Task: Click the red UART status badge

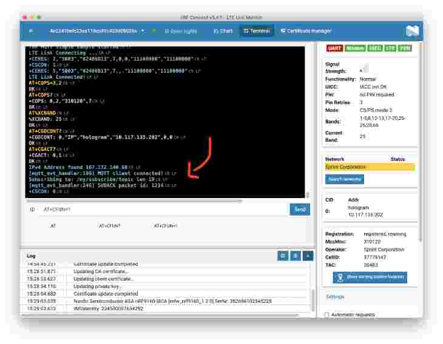Action: pos(334,48)
